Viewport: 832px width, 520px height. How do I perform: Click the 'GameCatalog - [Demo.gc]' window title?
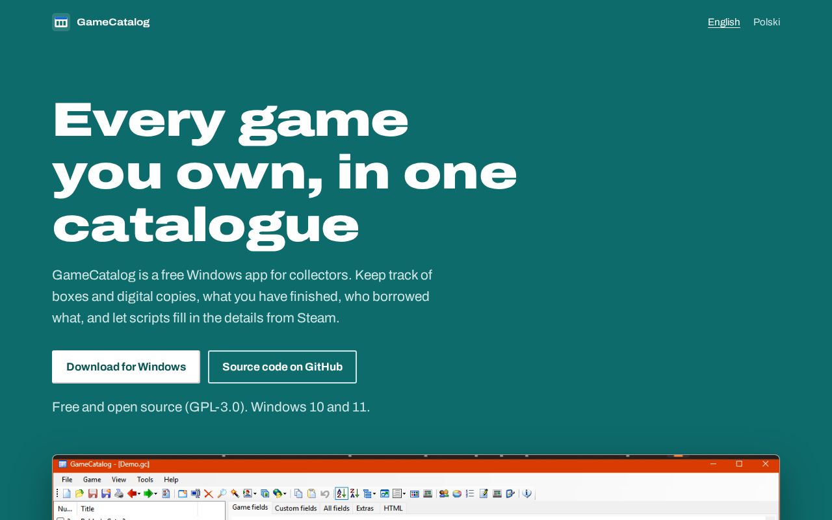tap(110, 464)
